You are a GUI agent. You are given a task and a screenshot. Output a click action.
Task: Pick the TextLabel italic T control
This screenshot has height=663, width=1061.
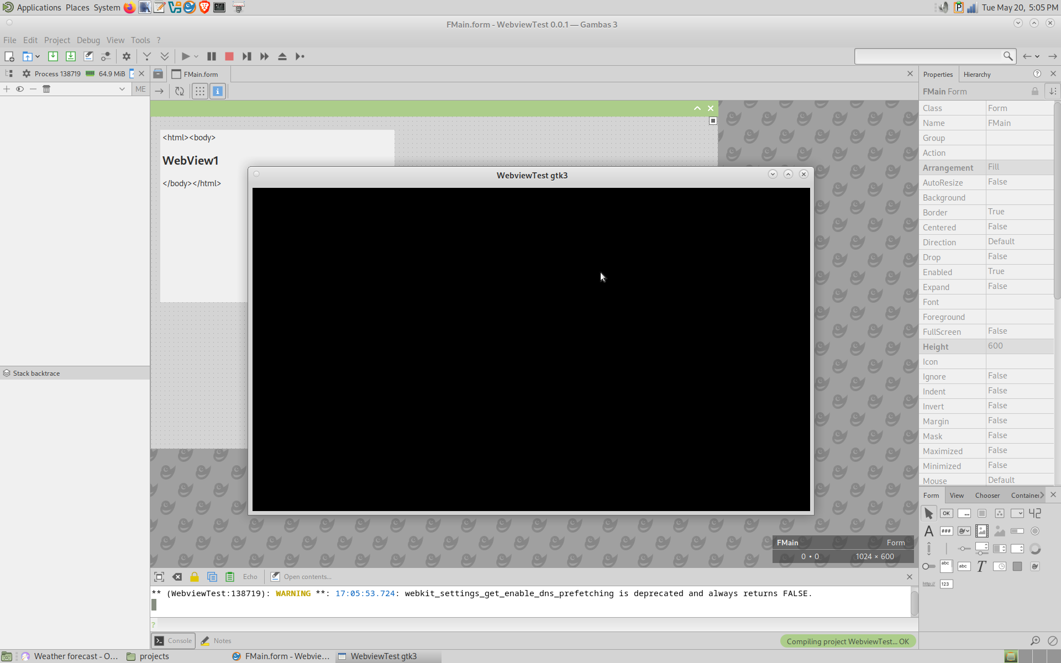pyautogui.click(x=981, y=566)
